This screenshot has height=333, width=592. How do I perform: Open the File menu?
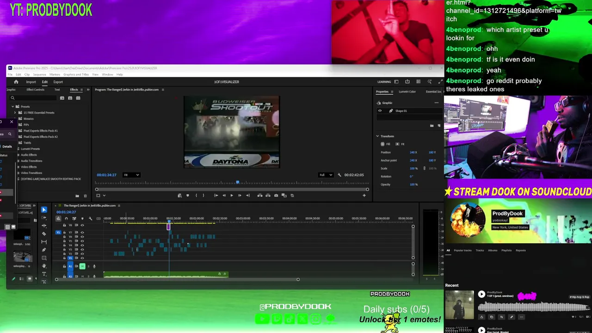(10, 74)
